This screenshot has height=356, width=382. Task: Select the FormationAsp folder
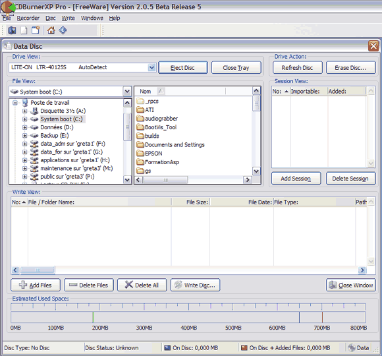162,162
